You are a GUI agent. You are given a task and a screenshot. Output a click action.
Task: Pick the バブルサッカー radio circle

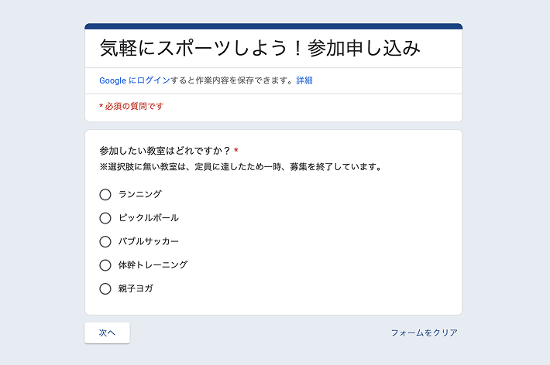(105, 241)
